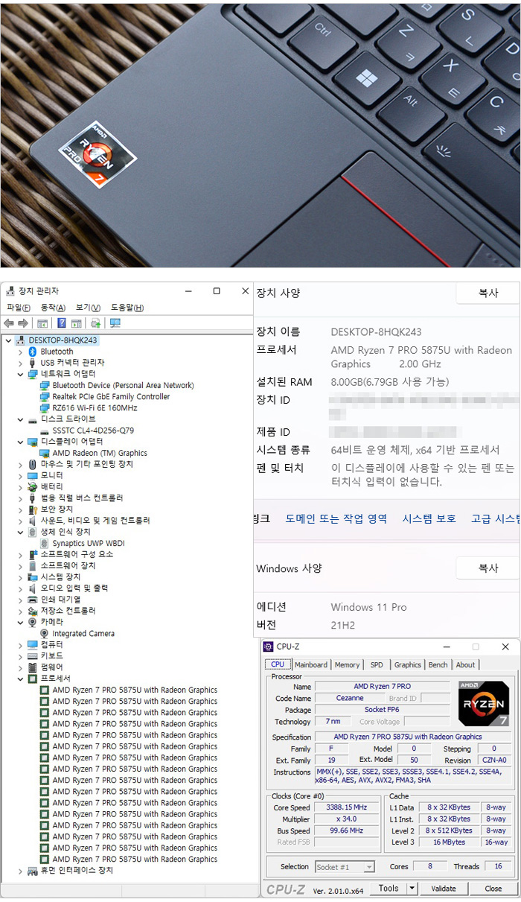
Task: Click 복사 button beside Windows 사양
Action: pos(488,568)
